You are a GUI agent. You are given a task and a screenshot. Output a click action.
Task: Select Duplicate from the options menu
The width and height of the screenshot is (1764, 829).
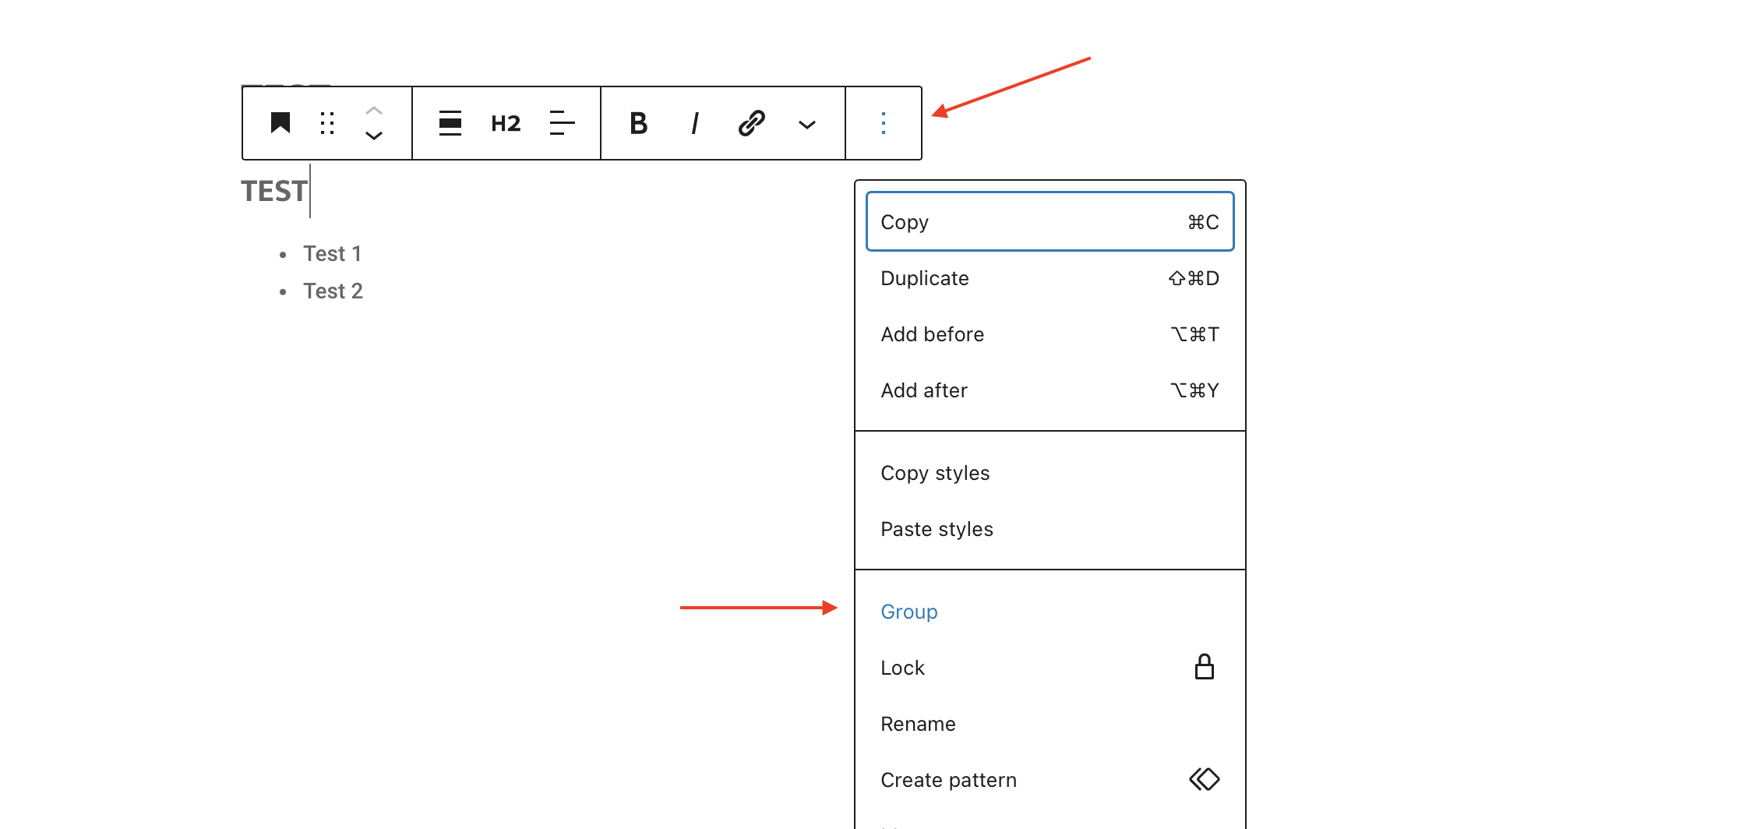tap(924, 278)
